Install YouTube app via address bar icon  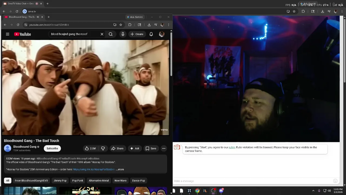click(115, 25)
